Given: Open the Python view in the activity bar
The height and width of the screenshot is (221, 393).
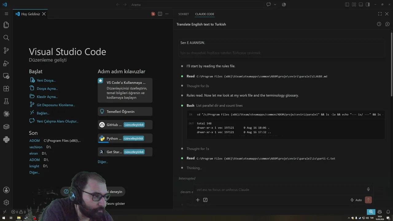Looking at the screenshot, I should [6, 140].
